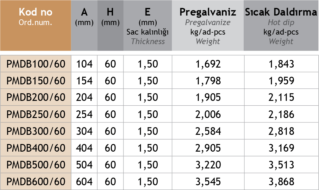Screen dimensions: 319x190
Task: Click hot dip weight 3,868
Action: pyautogui.click(x=281, y=181)
